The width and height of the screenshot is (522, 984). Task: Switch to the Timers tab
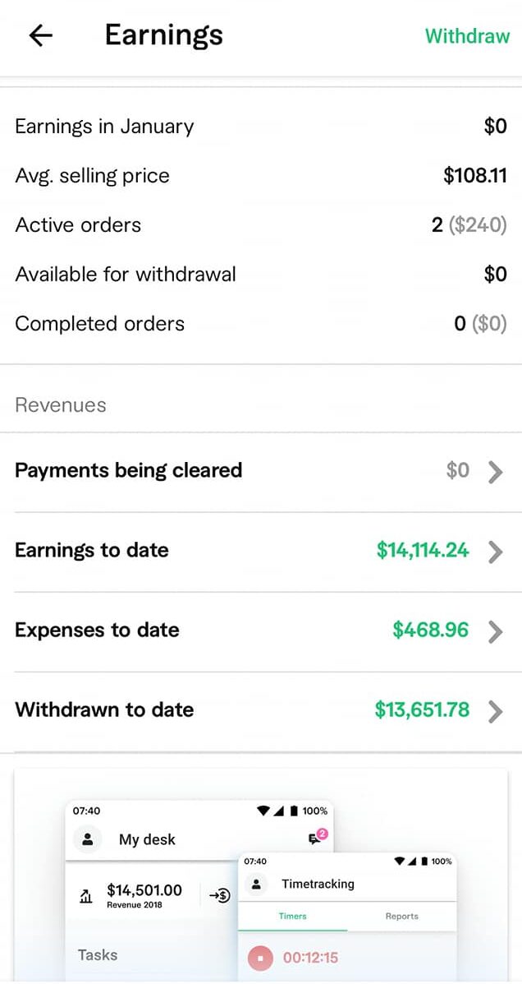292,916
